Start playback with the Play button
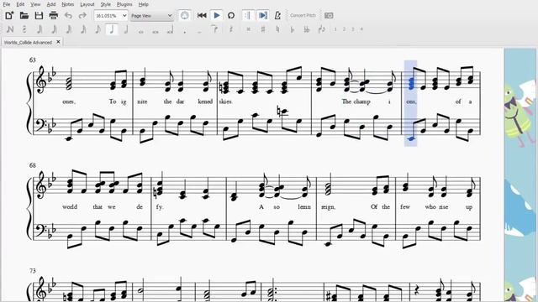This screenshot has width=538, height=302. 217,15
